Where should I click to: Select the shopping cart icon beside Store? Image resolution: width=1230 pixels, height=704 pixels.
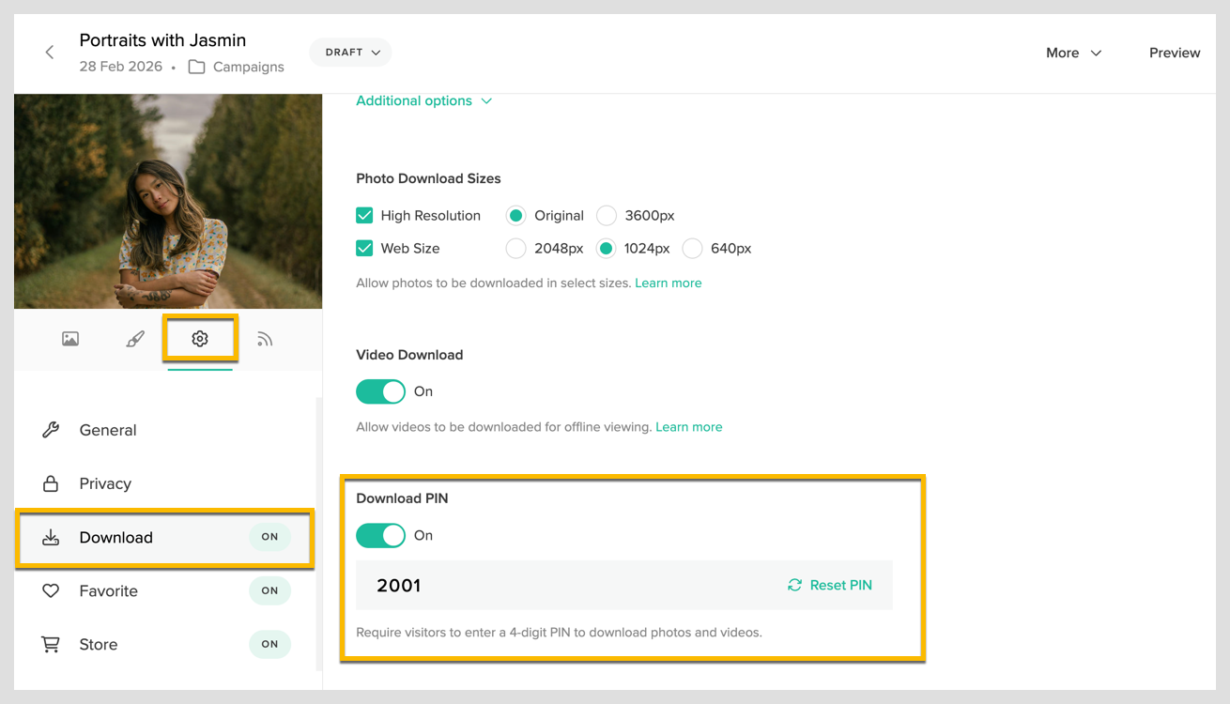52,644
